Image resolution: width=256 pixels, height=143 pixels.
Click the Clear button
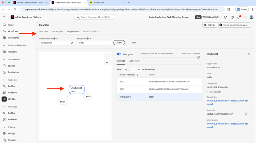click(x=133, y=43)
